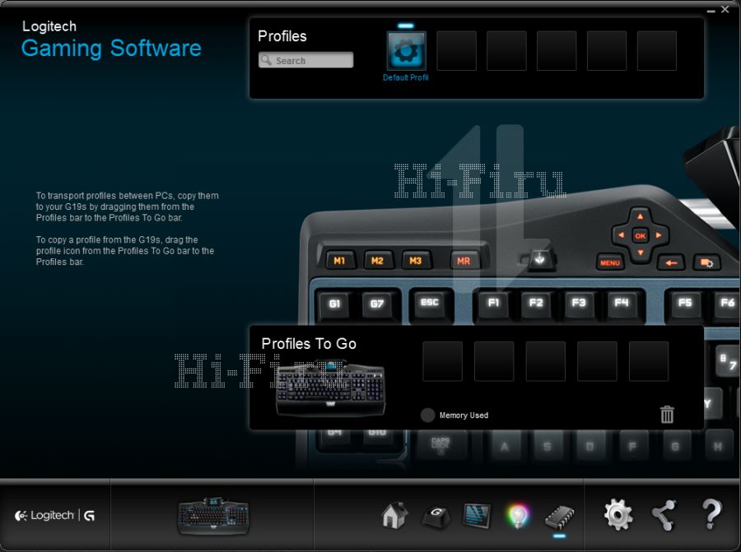
Task: Select the last empty slot in Profiles bar
Action: [x=657, y=51]
